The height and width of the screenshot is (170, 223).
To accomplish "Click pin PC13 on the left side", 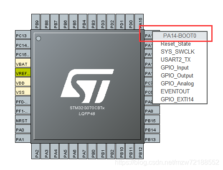I will pos(23,34).
